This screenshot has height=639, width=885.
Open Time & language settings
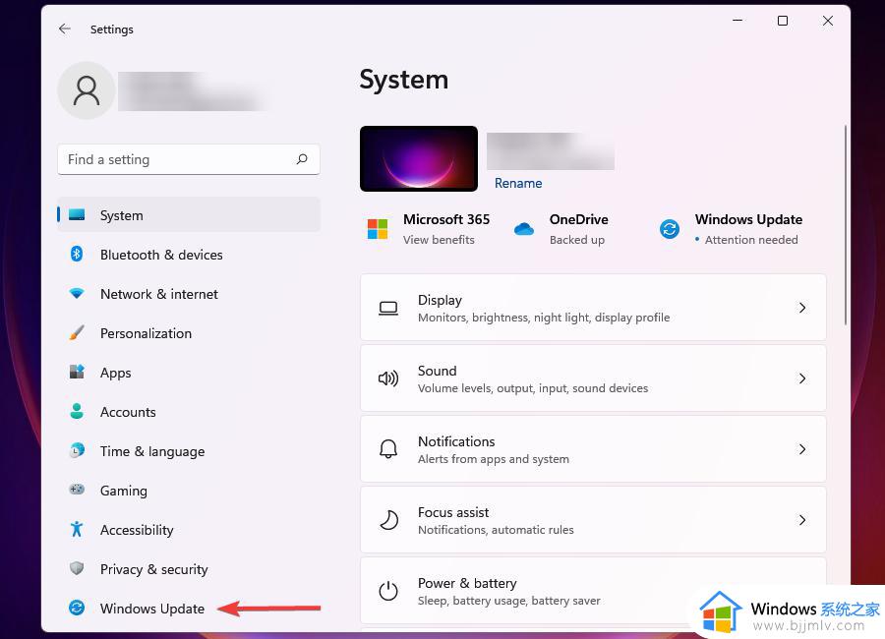coord(189,451)
